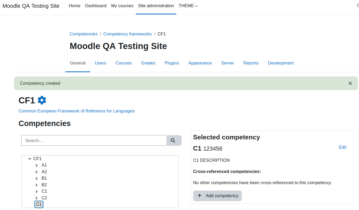Switch to the General tab

coord(78,63)
